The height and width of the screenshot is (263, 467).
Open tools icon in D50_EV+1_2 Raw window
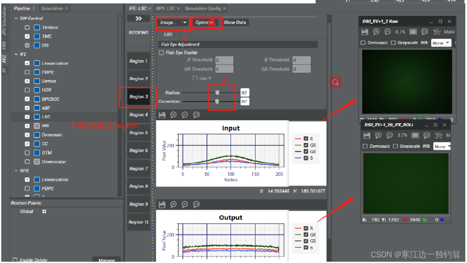coord(437,32)
